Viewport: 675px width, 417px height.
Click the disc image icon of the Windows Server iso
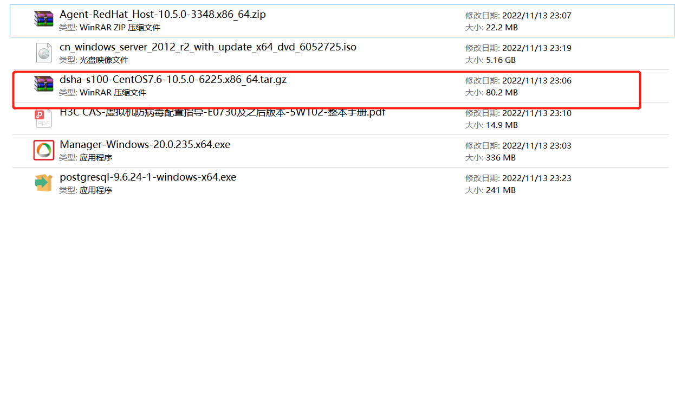tap(44, 53)
